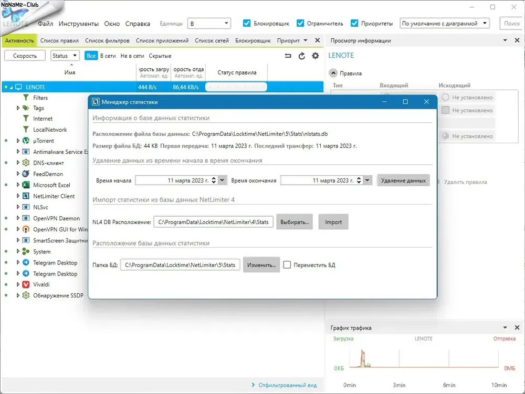Expand the µTorrent tree node
The width and height of the screenshot is (525, 394).
click(18, 141)
